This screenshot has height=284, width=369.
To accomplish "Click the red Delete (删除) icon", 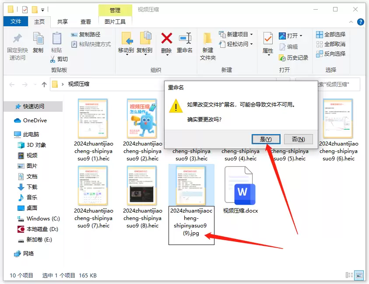I will point(167,38).
